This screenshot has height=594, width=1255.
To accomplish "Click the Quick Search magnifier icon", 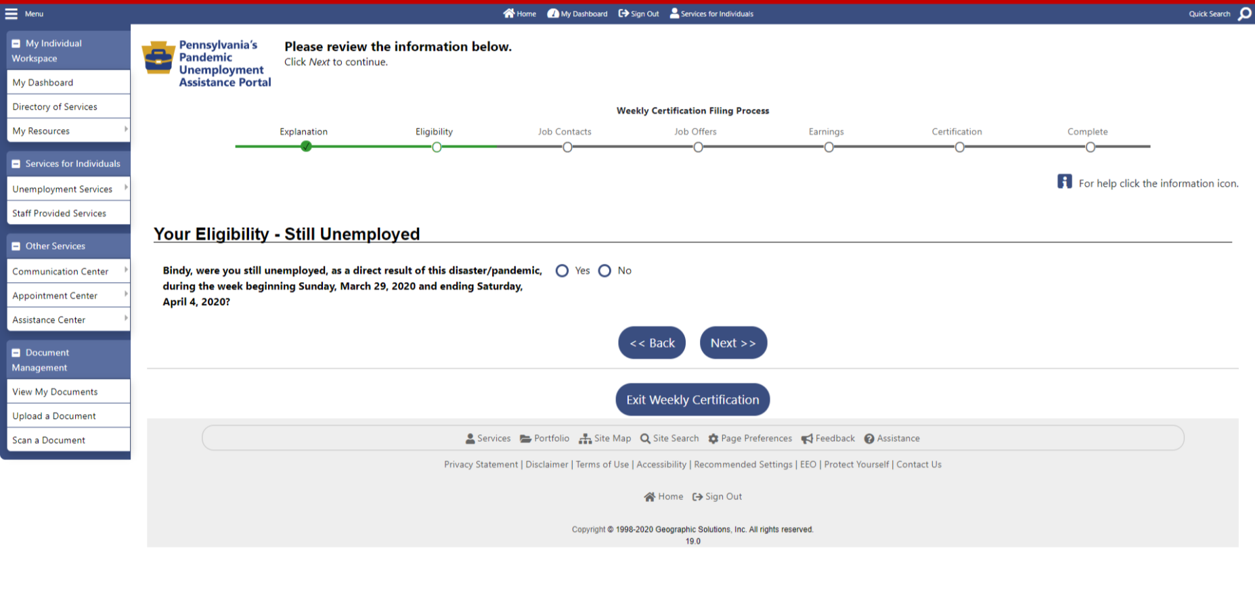I will 1244,14.
